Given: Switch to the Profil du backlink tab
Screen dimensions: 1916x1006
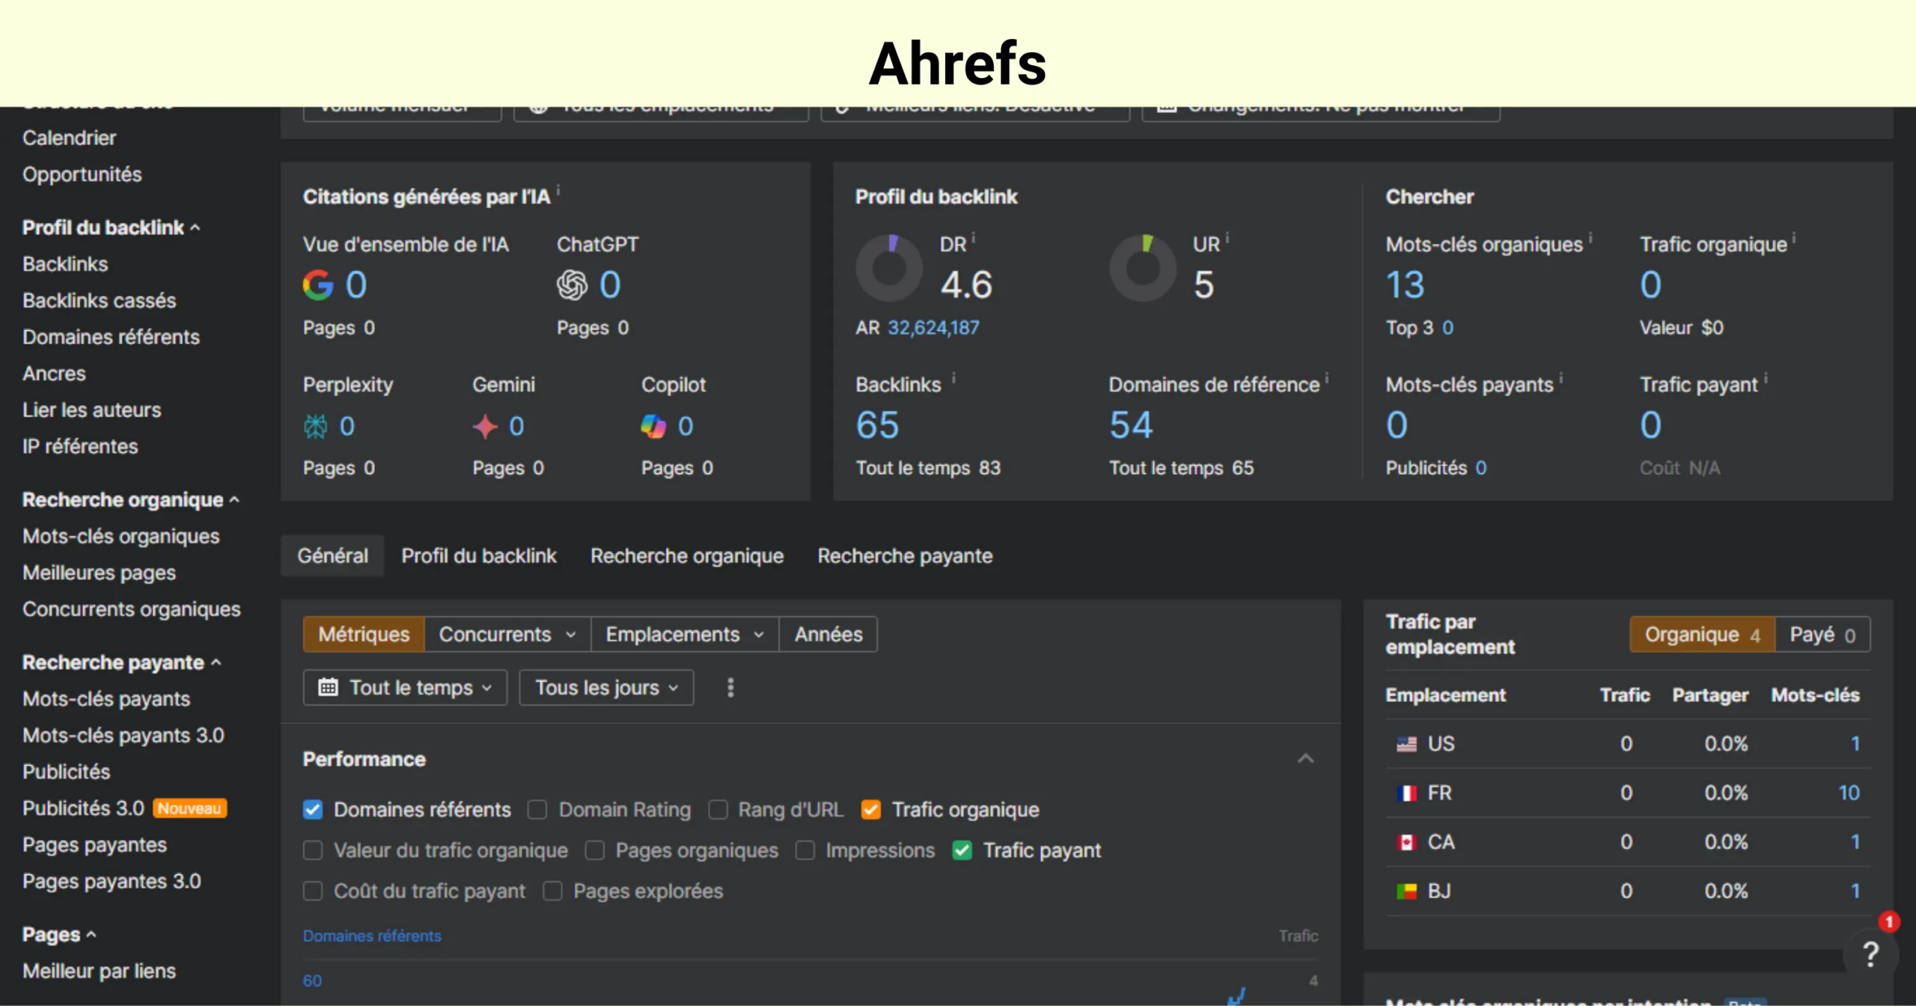Looking at the screenshot, I should coord(479,555).
